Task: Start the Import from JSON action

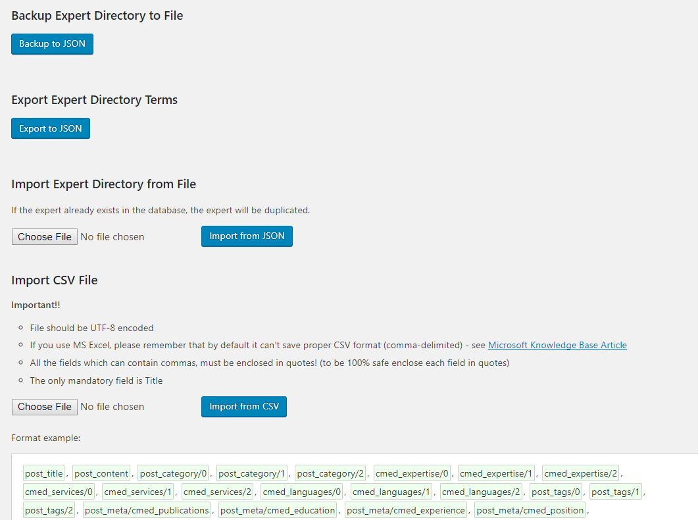Action: (x=247, y=236)
